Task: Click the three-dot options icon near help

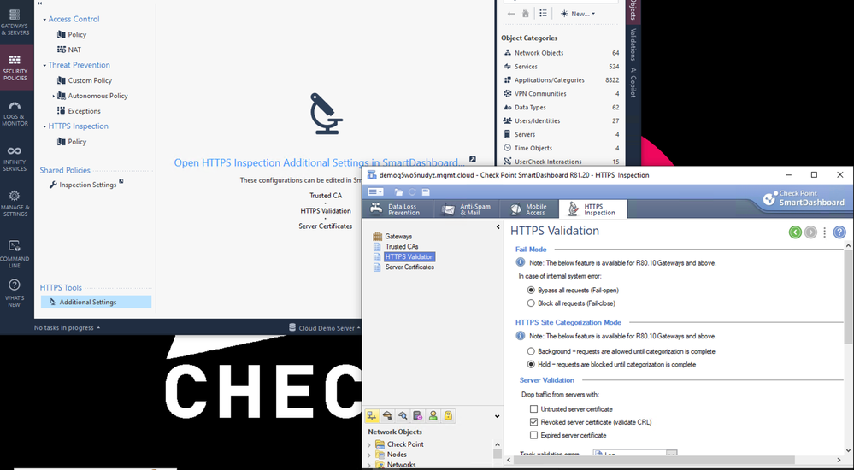Action: (x=825, y=232)
